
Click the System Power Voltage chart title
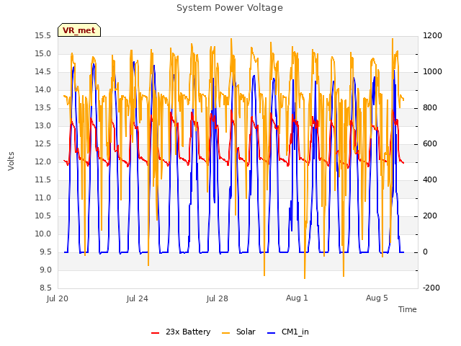click(x=230, y=8)
